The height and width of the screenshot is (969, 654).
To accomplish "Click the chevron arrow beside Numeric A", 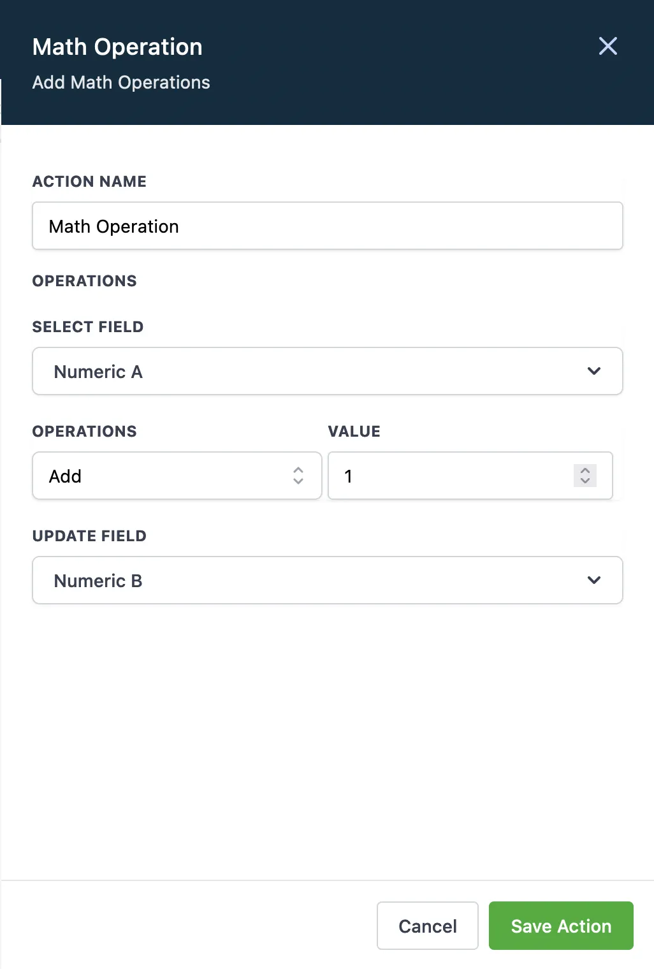I will tap(594, 372).
